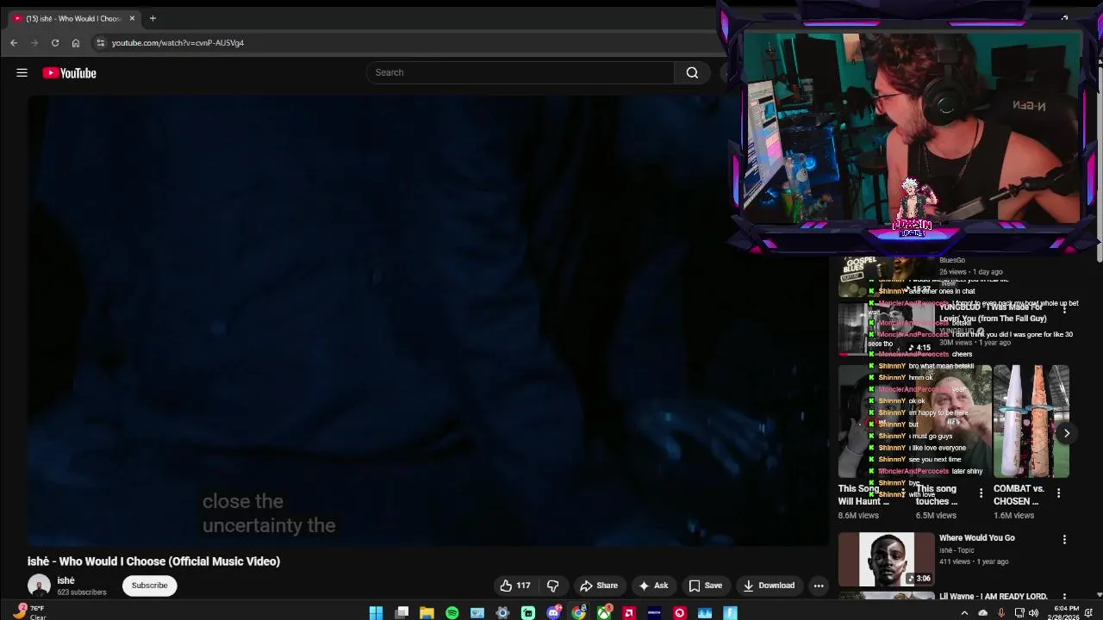
Task: Open the ishé channel name link
Action: (x=65, y=580)
